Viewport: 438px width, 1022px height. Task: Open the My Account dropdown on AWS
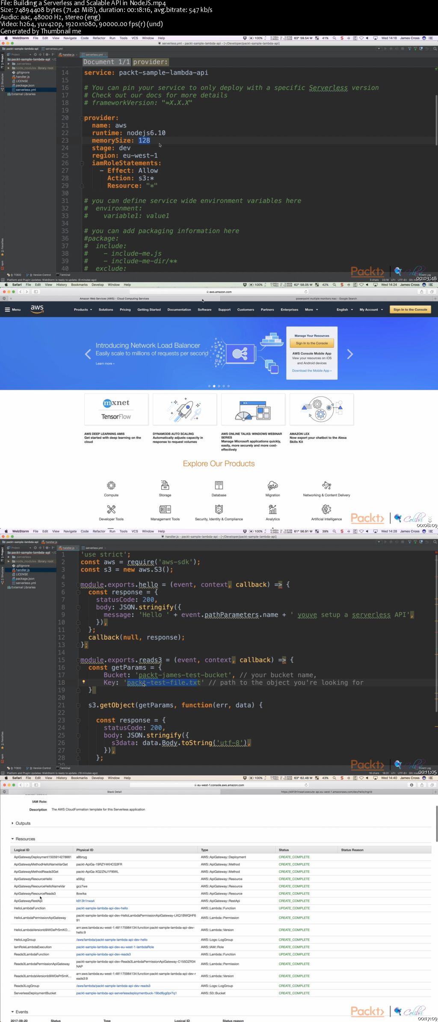[371, 310]
